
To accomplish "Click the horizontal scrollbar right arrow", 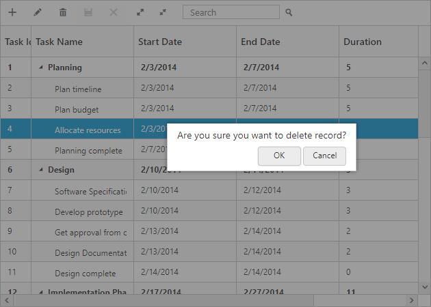I will 411,300.
